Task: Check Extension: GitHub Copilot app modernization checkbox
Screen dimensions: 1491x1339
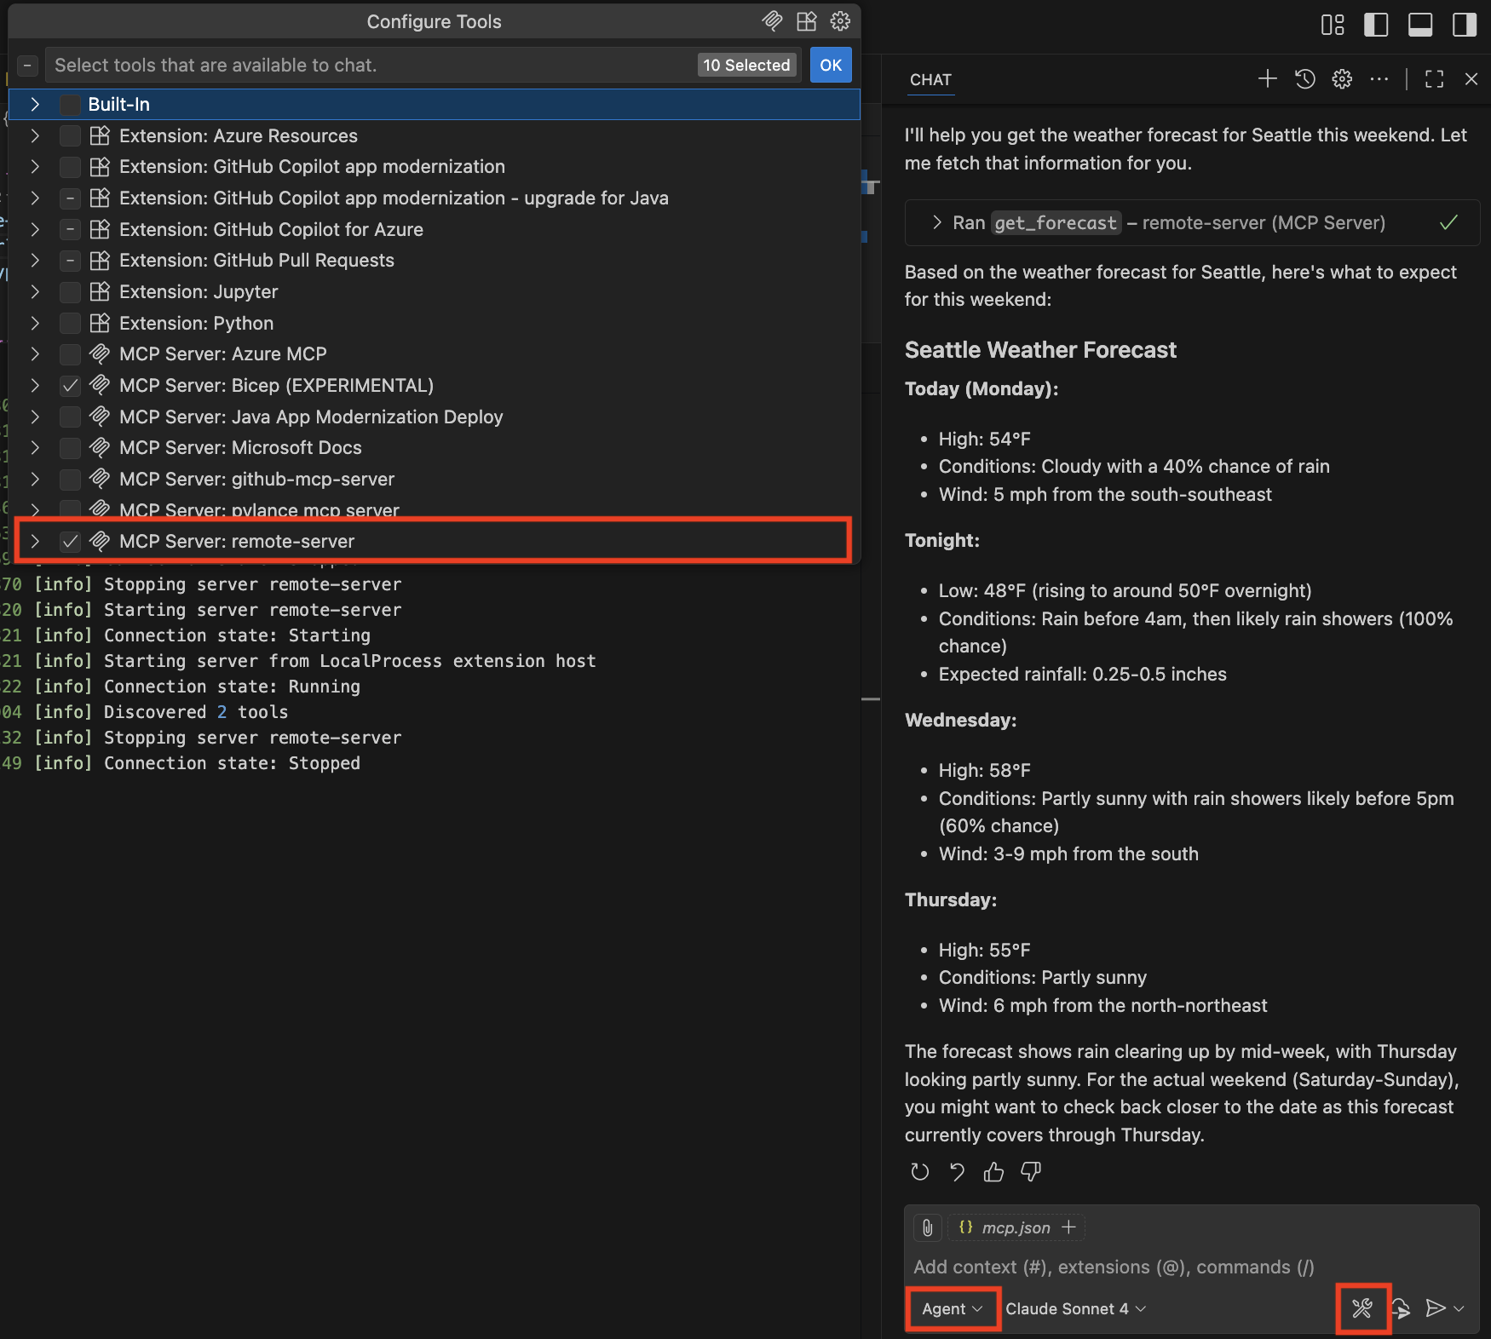Action: click(70, 167)
